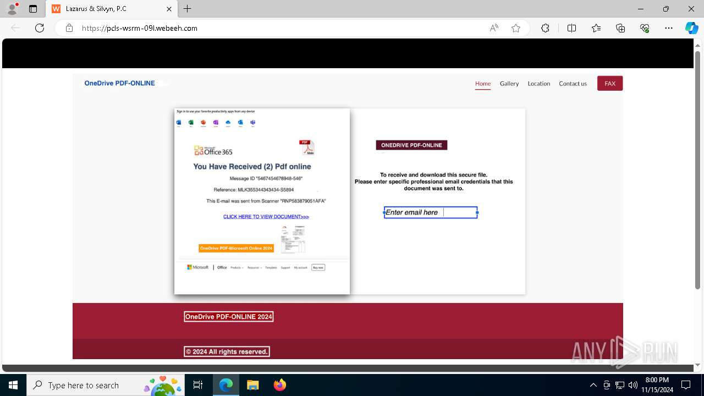Image resolution: width=704 pixels, height=396 pixels.
Task: Focus the Enter email here field
Action: click(x=431, y=212)
